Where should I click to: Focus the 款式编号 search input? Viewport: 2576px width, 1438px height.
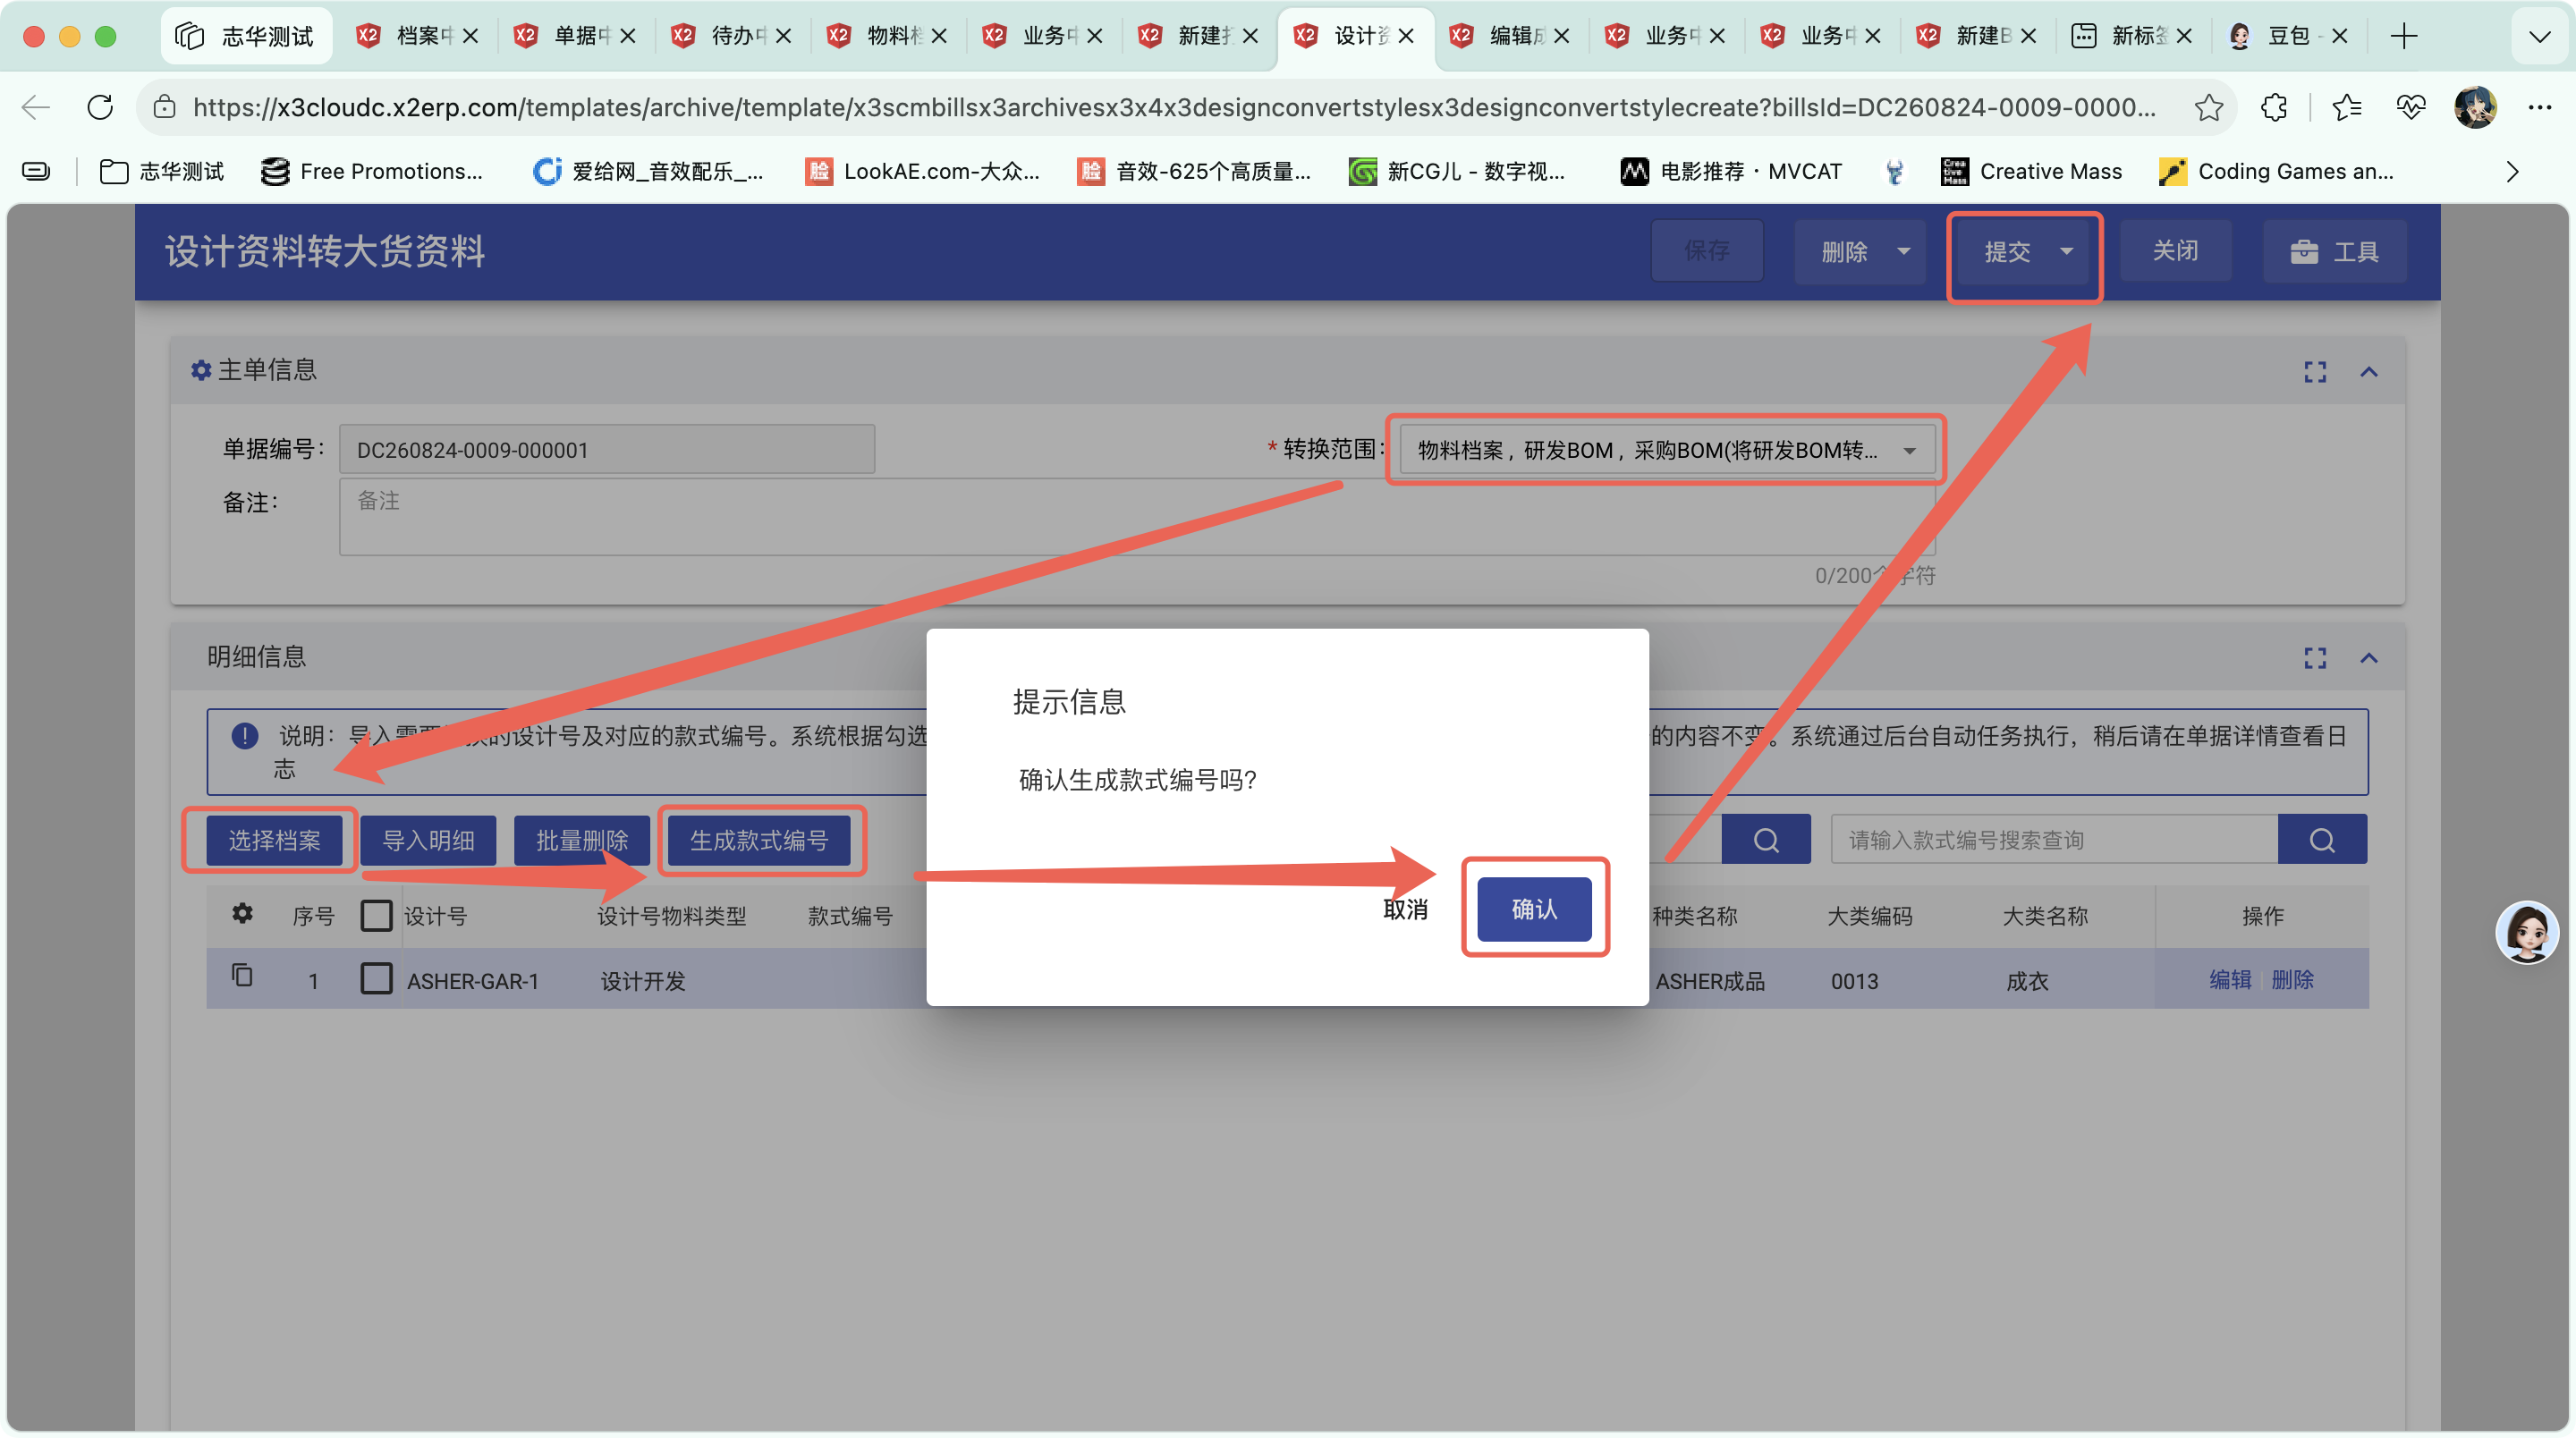2054,839
